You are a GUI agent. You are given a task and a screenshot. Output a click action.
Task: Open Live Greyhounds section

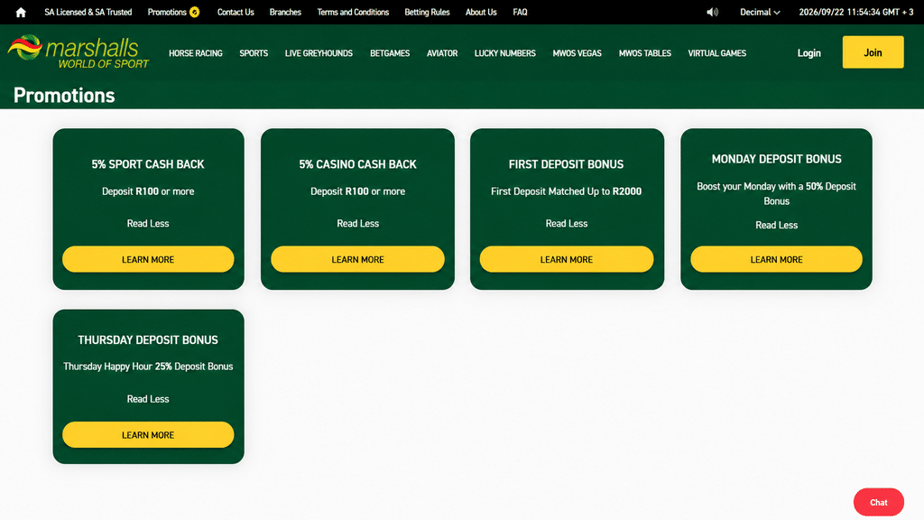coord(319,53)
